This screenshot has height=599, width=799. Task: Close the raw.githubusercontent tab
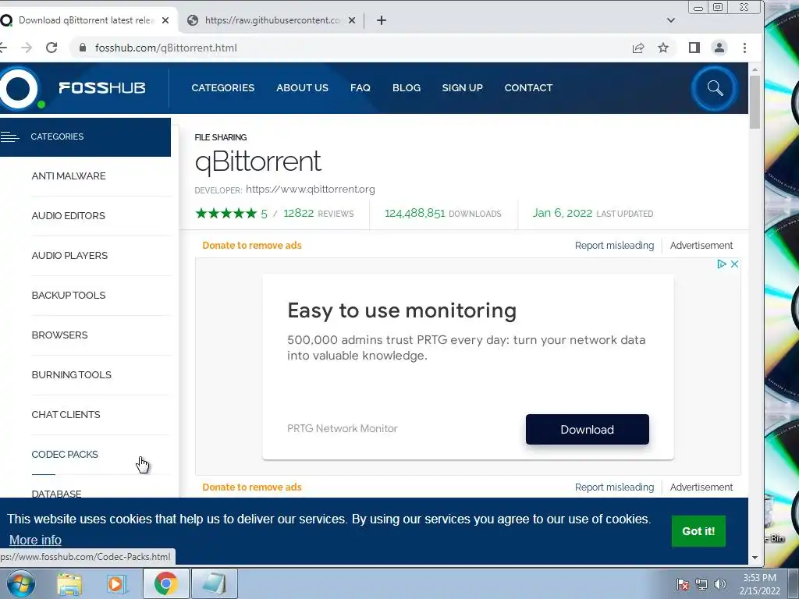(x=352, y=20)
